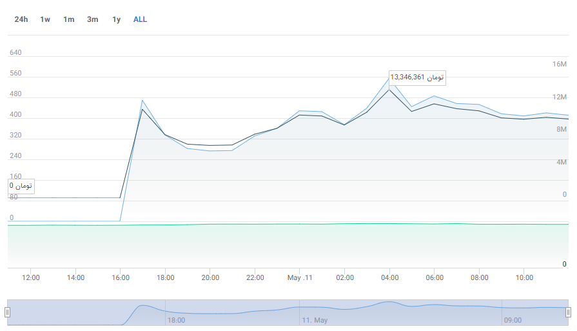Screen dimensions: 577x331
Task: Click the 17:00 spike on the chart
Action: (x=142, y=101)
